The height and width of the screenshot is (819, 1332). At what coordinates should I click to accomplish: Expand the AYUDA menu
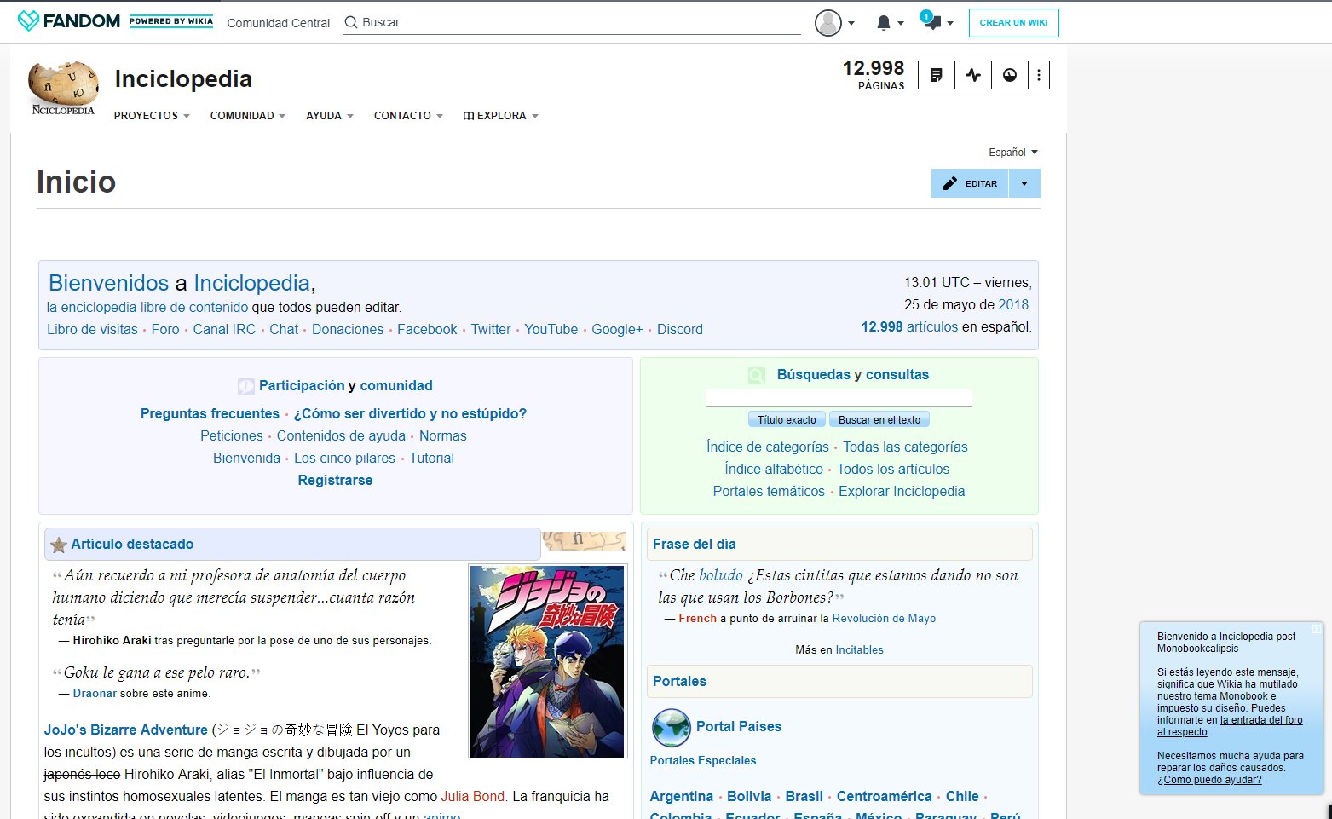330,116
